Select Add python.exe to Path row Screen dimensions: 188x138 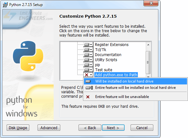[116, 75]
